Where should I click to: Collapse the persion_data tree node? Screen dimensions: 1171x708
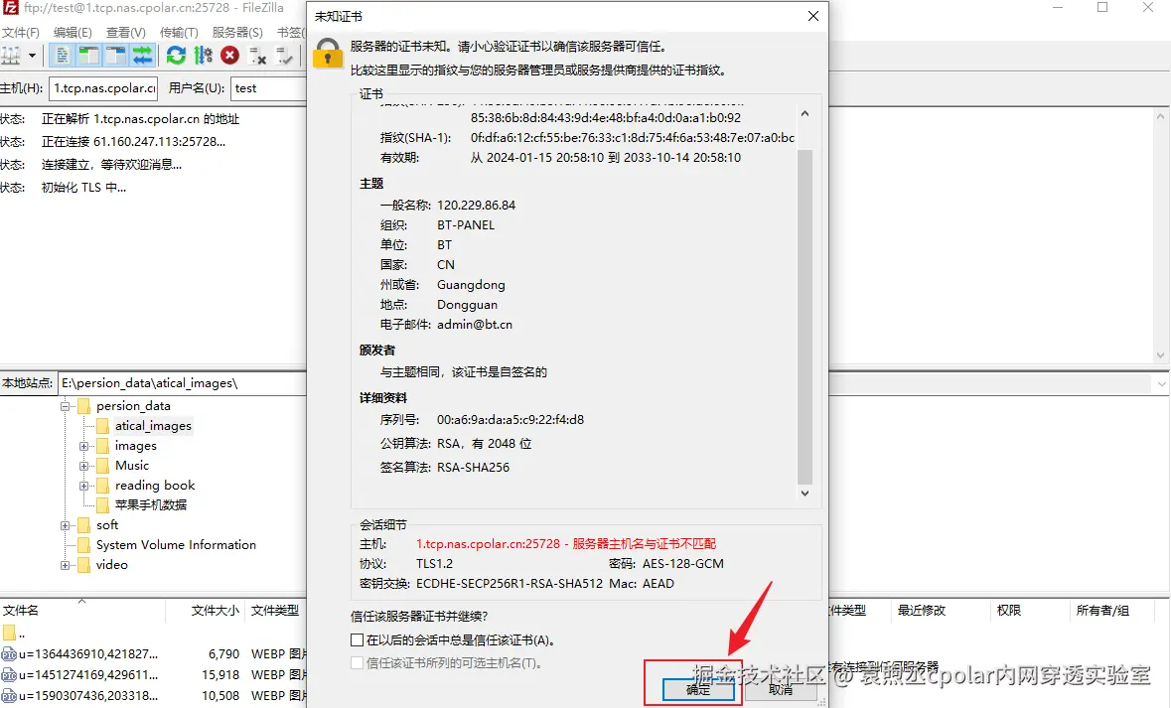click(x=65, y=406)
